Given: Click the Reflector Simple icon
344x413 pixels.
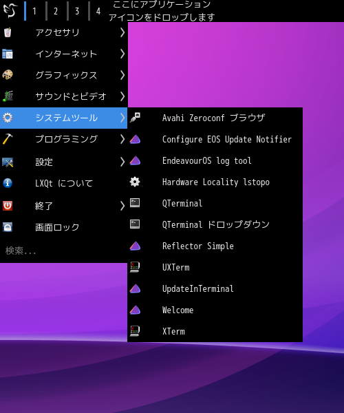Looking at the screenshot, I should pos(135,246).
